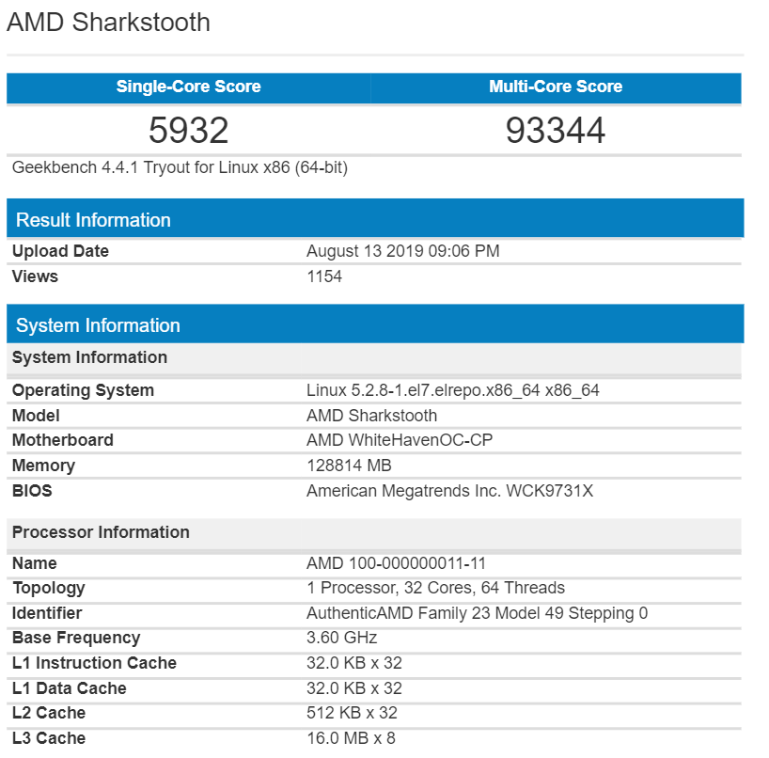
Task: Select the AMD WhiteHavenOC-CP motherboard value
Action: [x=400, y=440]
